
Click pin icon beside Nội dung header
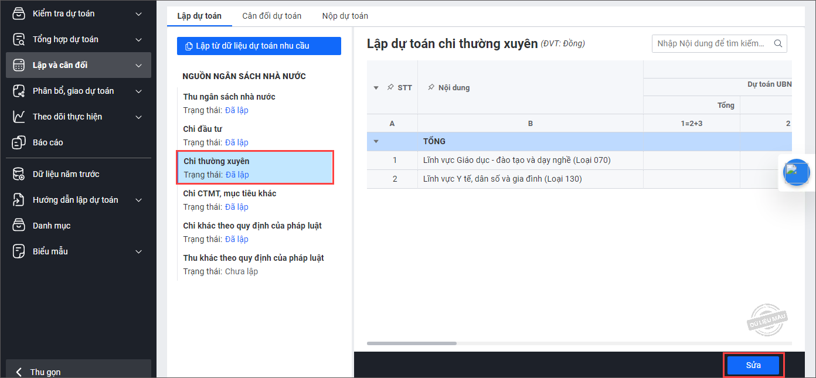pos(431,87)
